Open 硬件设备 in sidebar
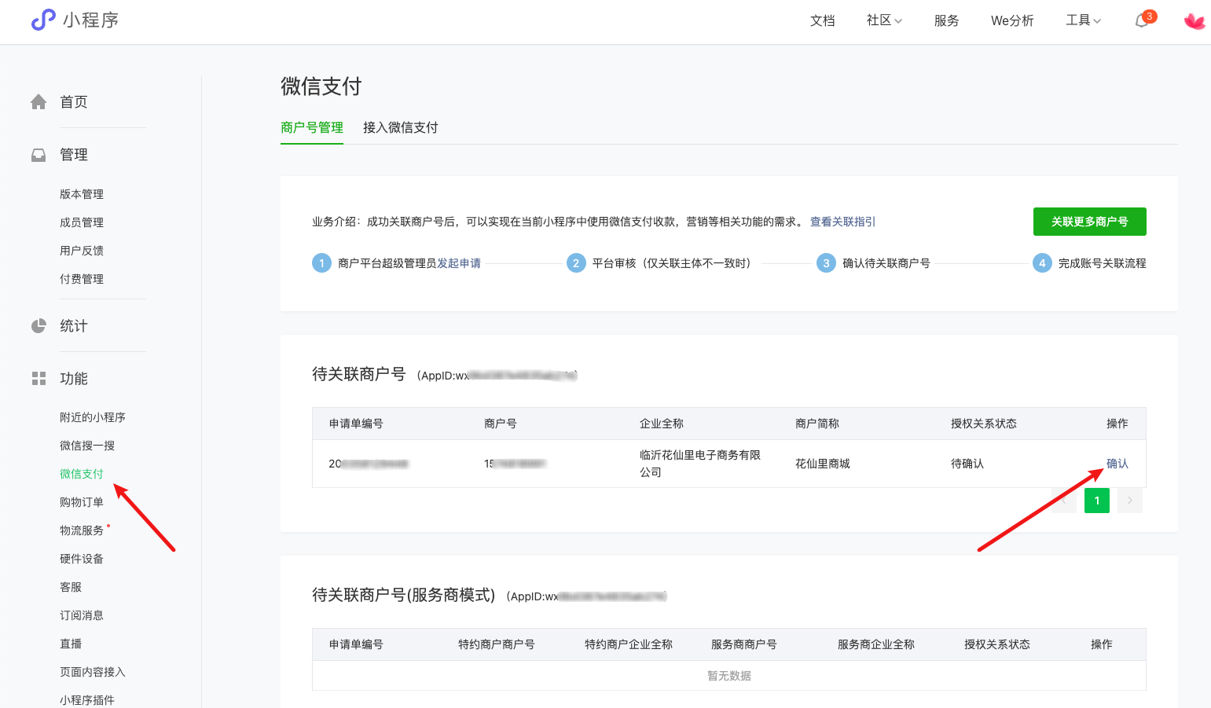Viewport: 1211px width, 708px height. coord(82,559)
